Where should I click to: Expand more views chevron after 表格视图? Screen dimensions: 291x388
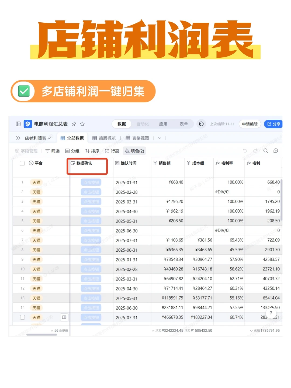point(160,138)
